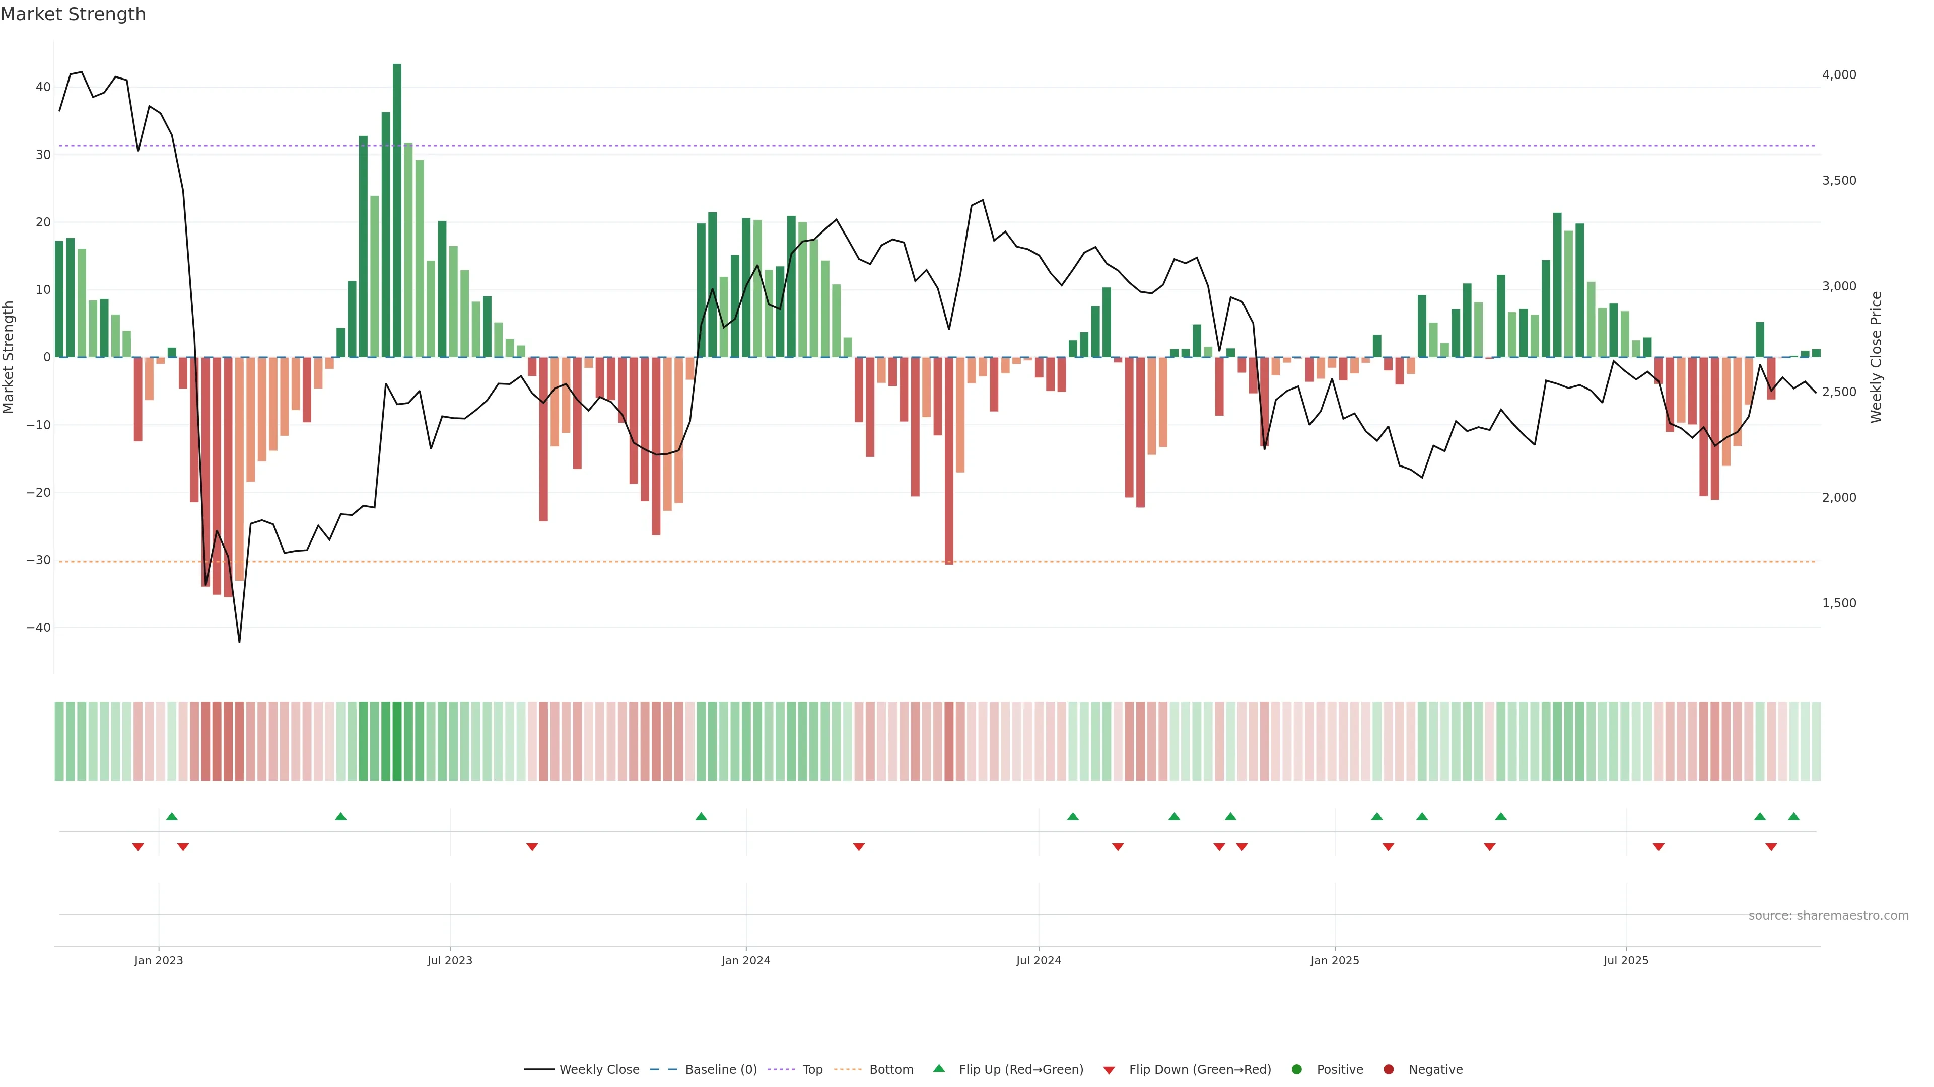The image size is (1934, 1087).
Task: Click Flip Up green triangle legend icon
Action: click(x=938, y=1068)
